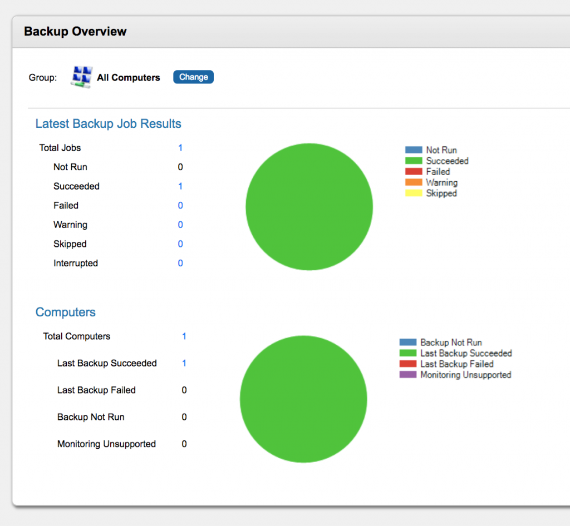
Task: Click the Interrupted row label
Action: (x=76, y=263)
